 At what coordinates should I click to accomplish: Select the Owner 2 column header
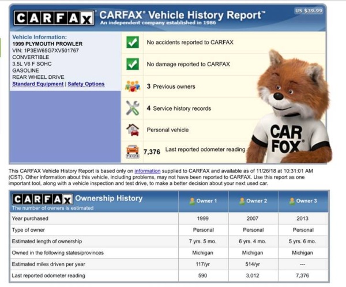click(253, 201)
